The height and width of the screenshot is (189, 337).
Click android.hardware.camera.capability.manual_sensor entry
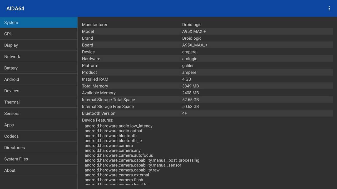(133, 165)
